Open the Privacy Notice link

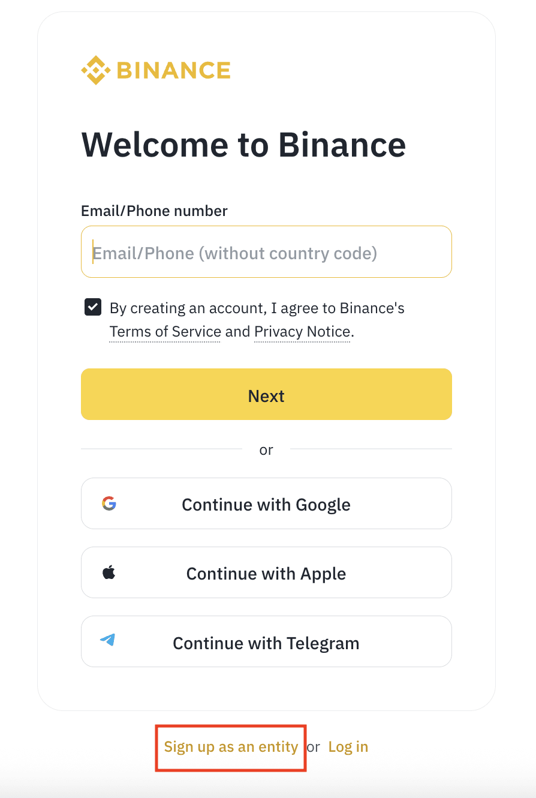coord(302,332)
